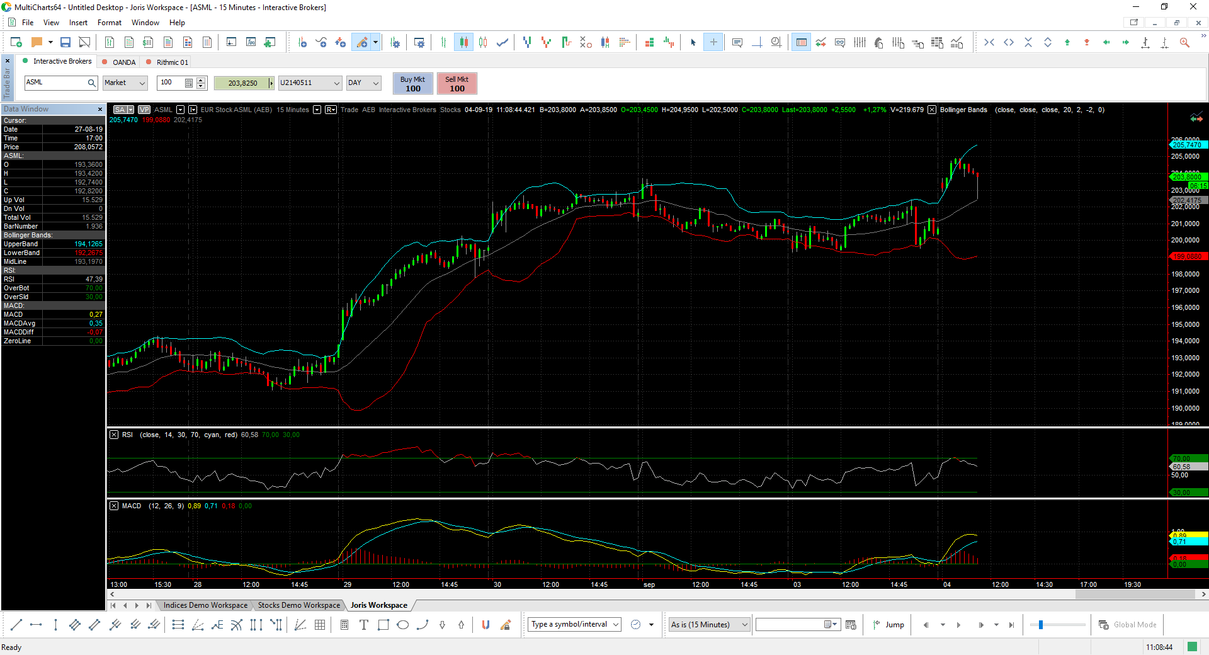Toggle the magnet snap mode icon
Image resolution: width=1209 pixels, height=655 pixels.
[485, 625]
